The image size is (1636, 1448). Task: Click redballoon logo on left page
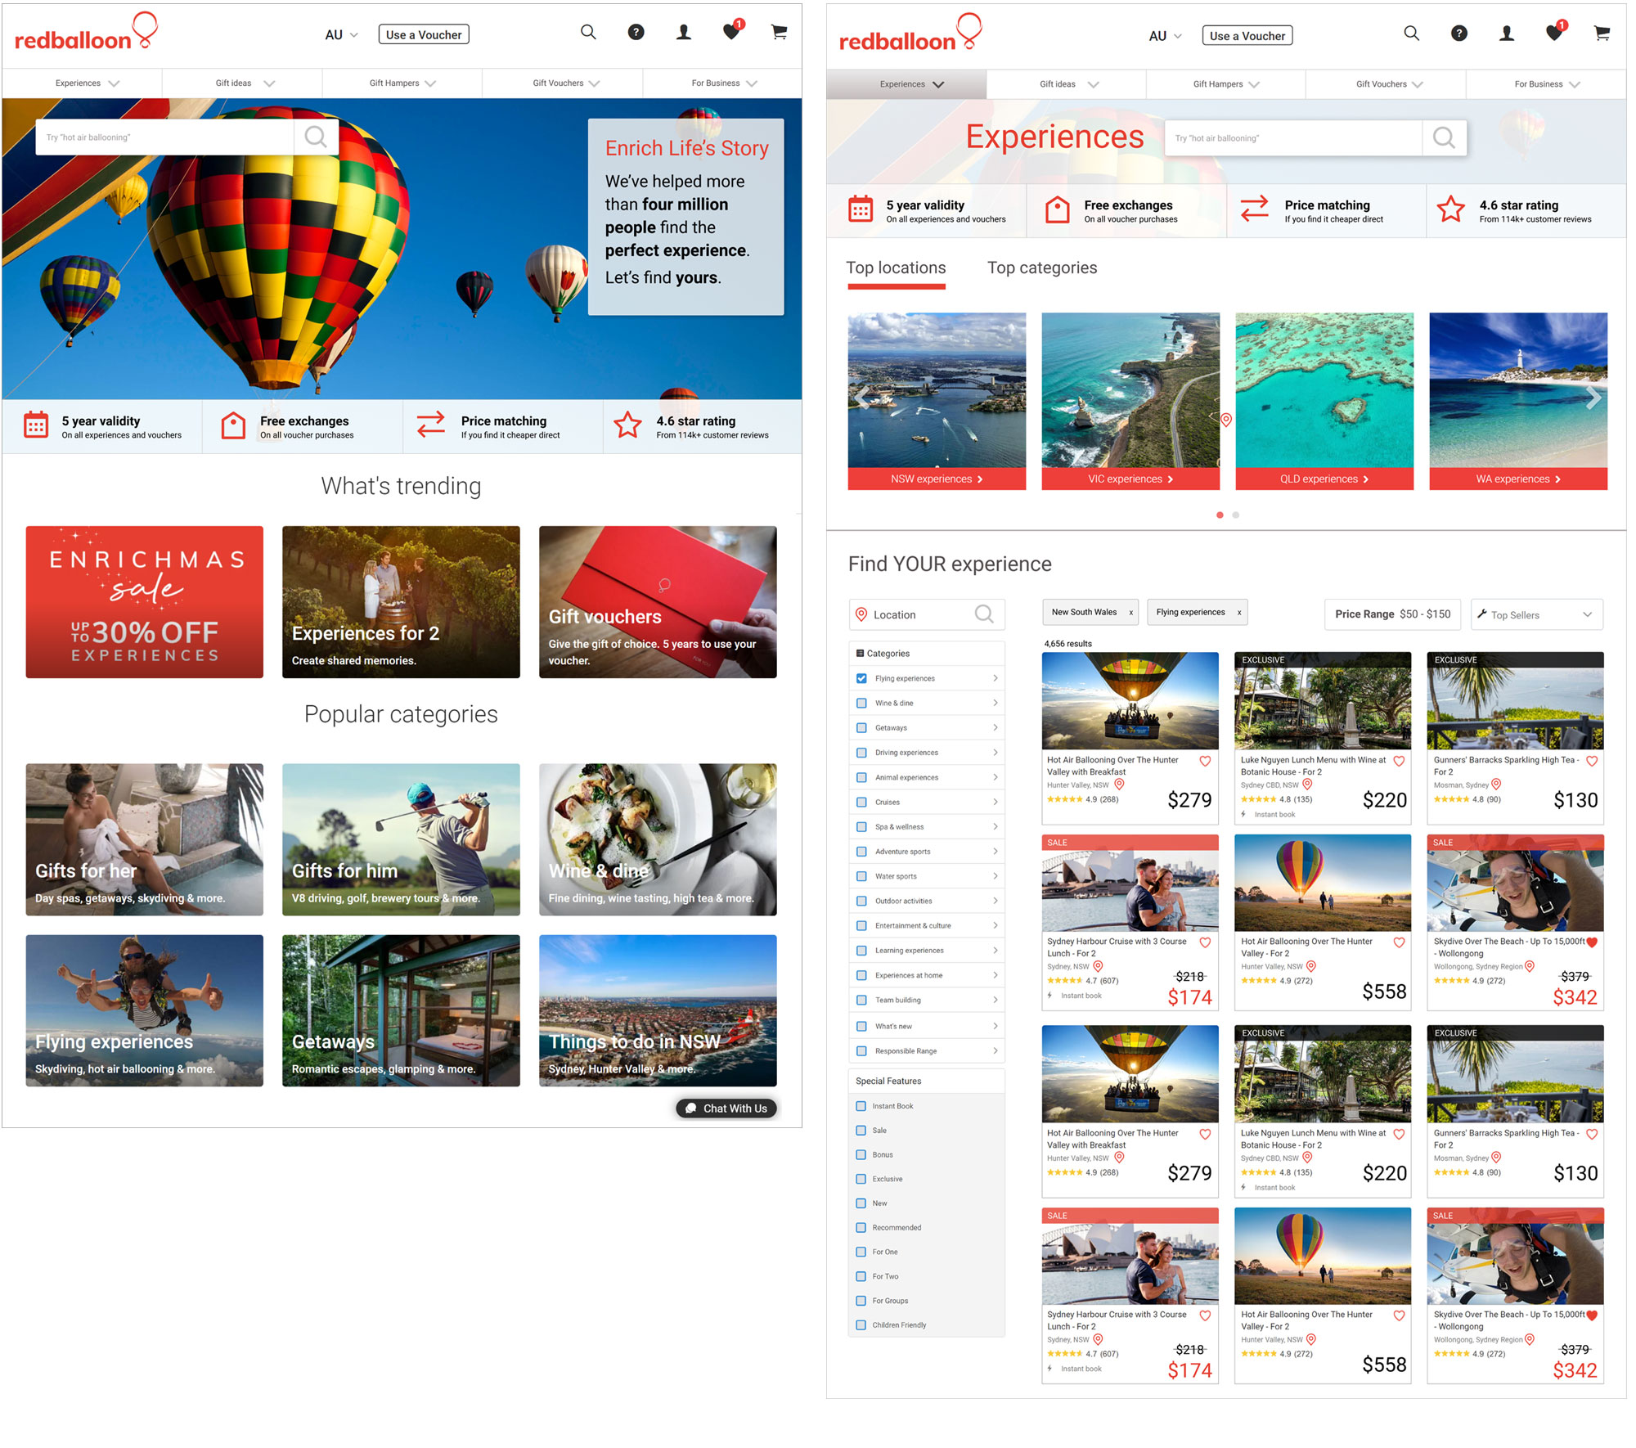pyautogui.click(x=86, y=33)
